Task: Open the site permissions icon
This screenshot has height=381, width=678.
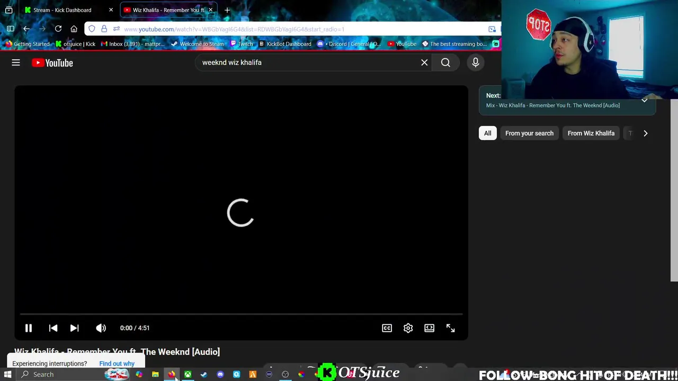Action: click(116, 29)
